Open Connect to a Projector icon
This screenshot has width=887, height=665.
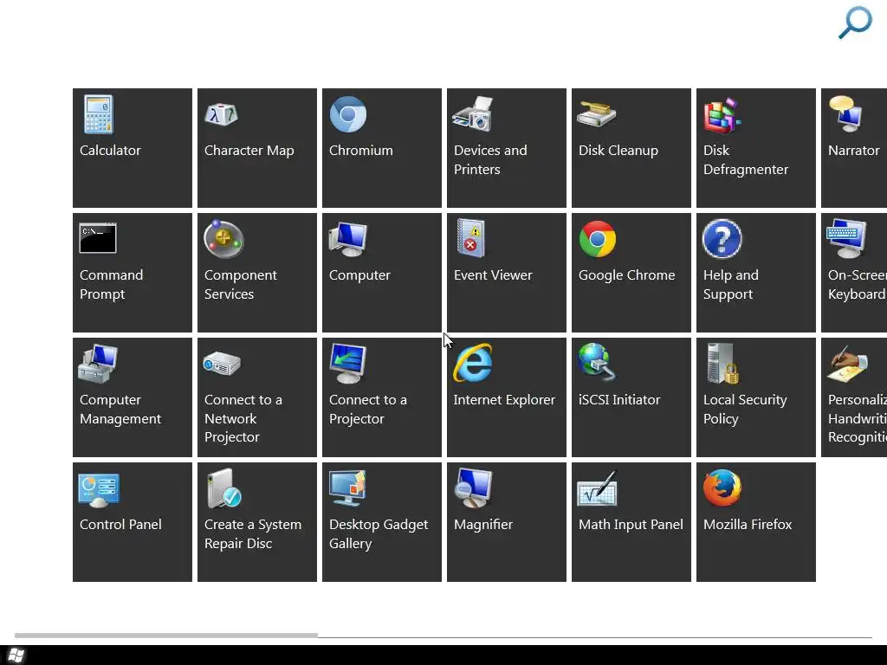pos(348,364)
